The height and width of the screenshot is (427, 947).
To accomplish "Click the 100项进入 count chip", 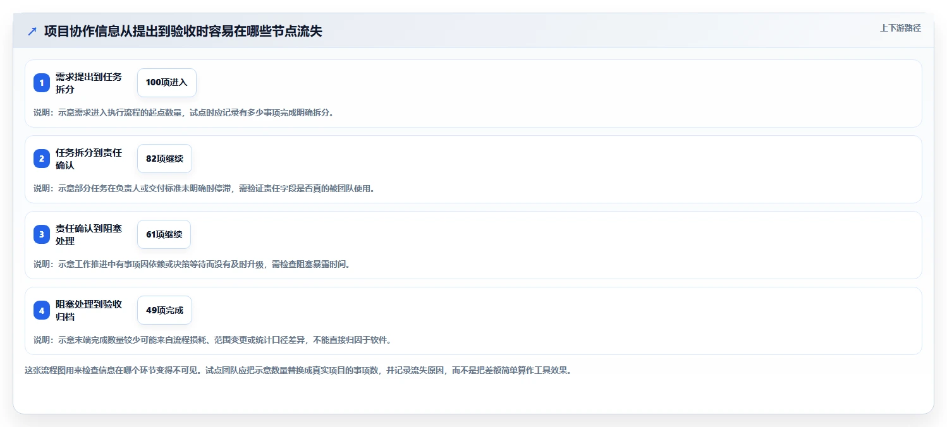I will click(x=167, y=83).
